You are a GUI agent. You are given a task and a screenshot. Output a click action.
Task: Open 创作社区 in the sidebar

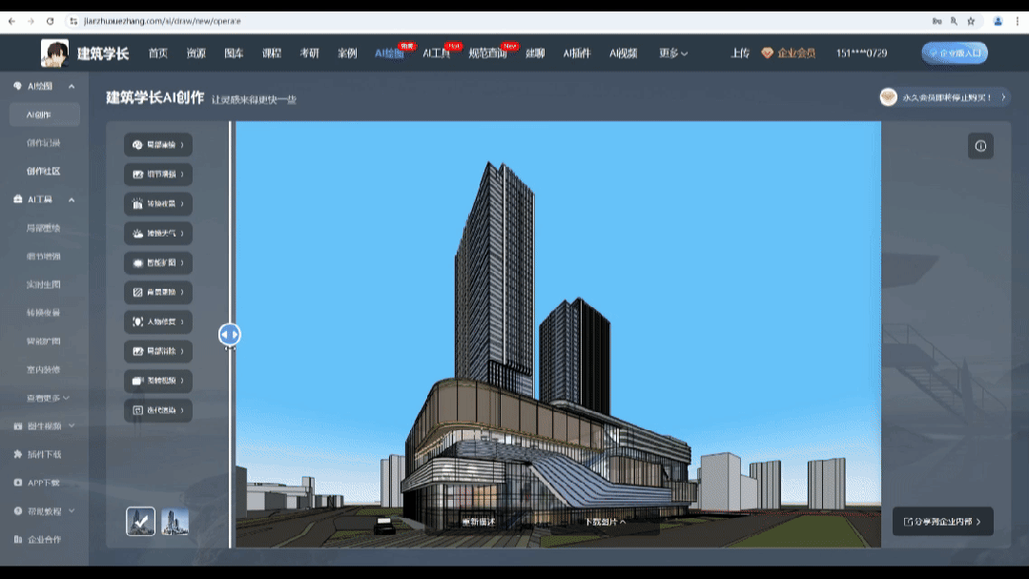[x=43, y=172]
